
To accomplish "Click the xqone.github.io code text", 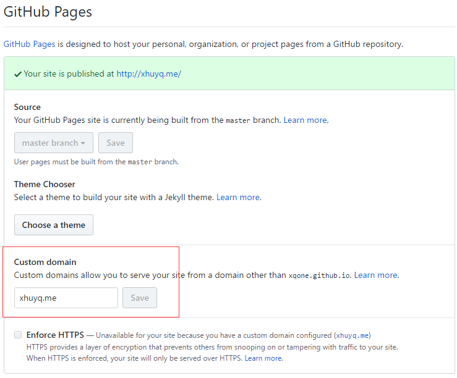I will [319, 275].
